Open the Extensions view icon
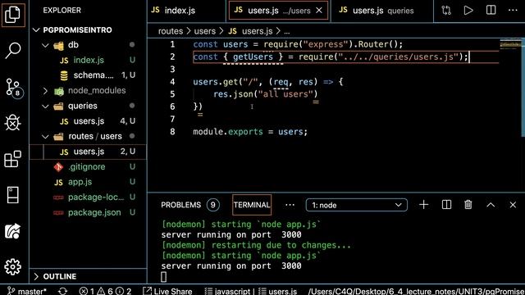525x295 pixels. click(13, 159)
